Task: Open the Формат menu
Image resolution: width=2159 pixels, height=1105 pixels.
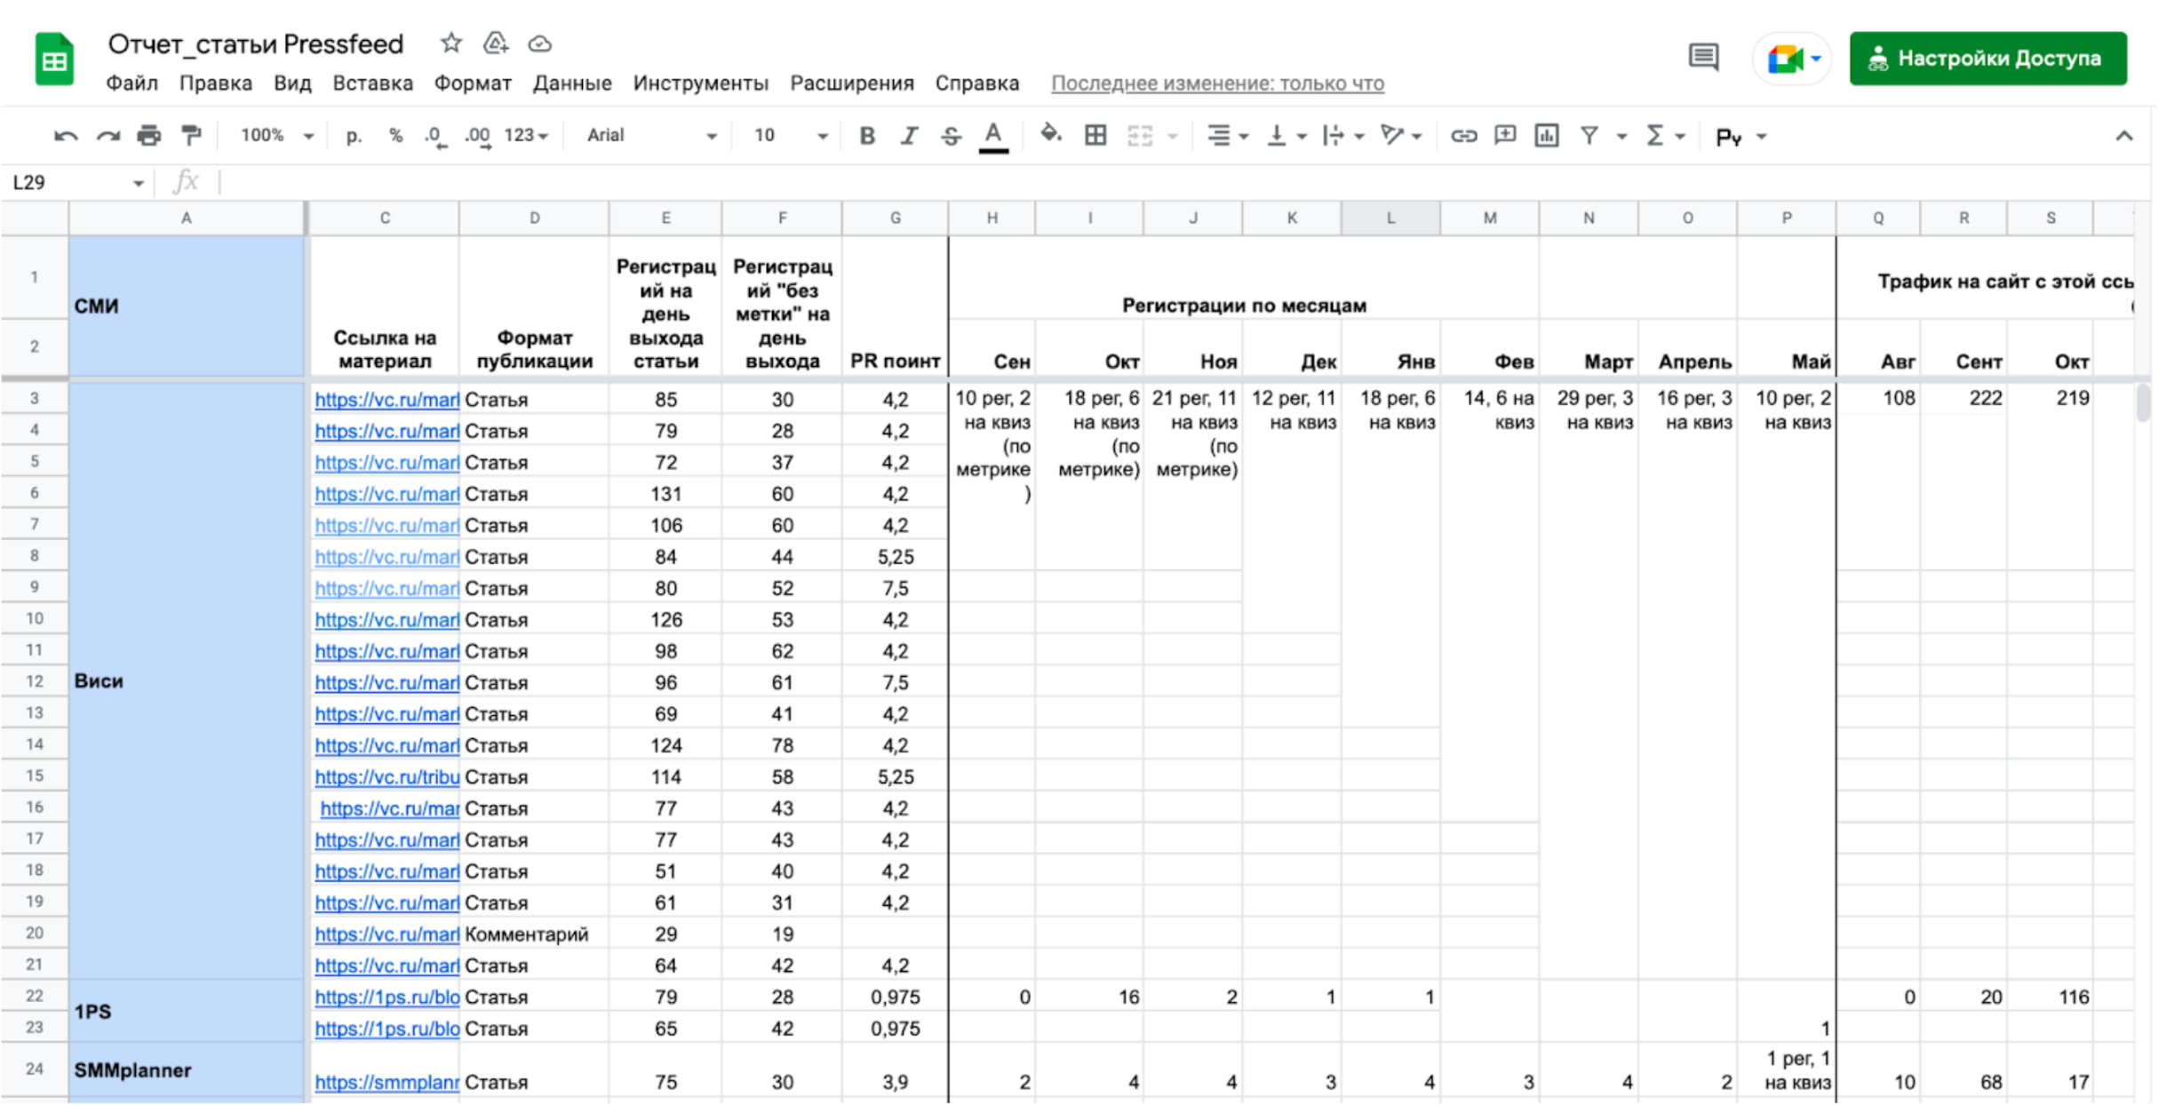Action: pyautogui.click(x=473, y=83)
